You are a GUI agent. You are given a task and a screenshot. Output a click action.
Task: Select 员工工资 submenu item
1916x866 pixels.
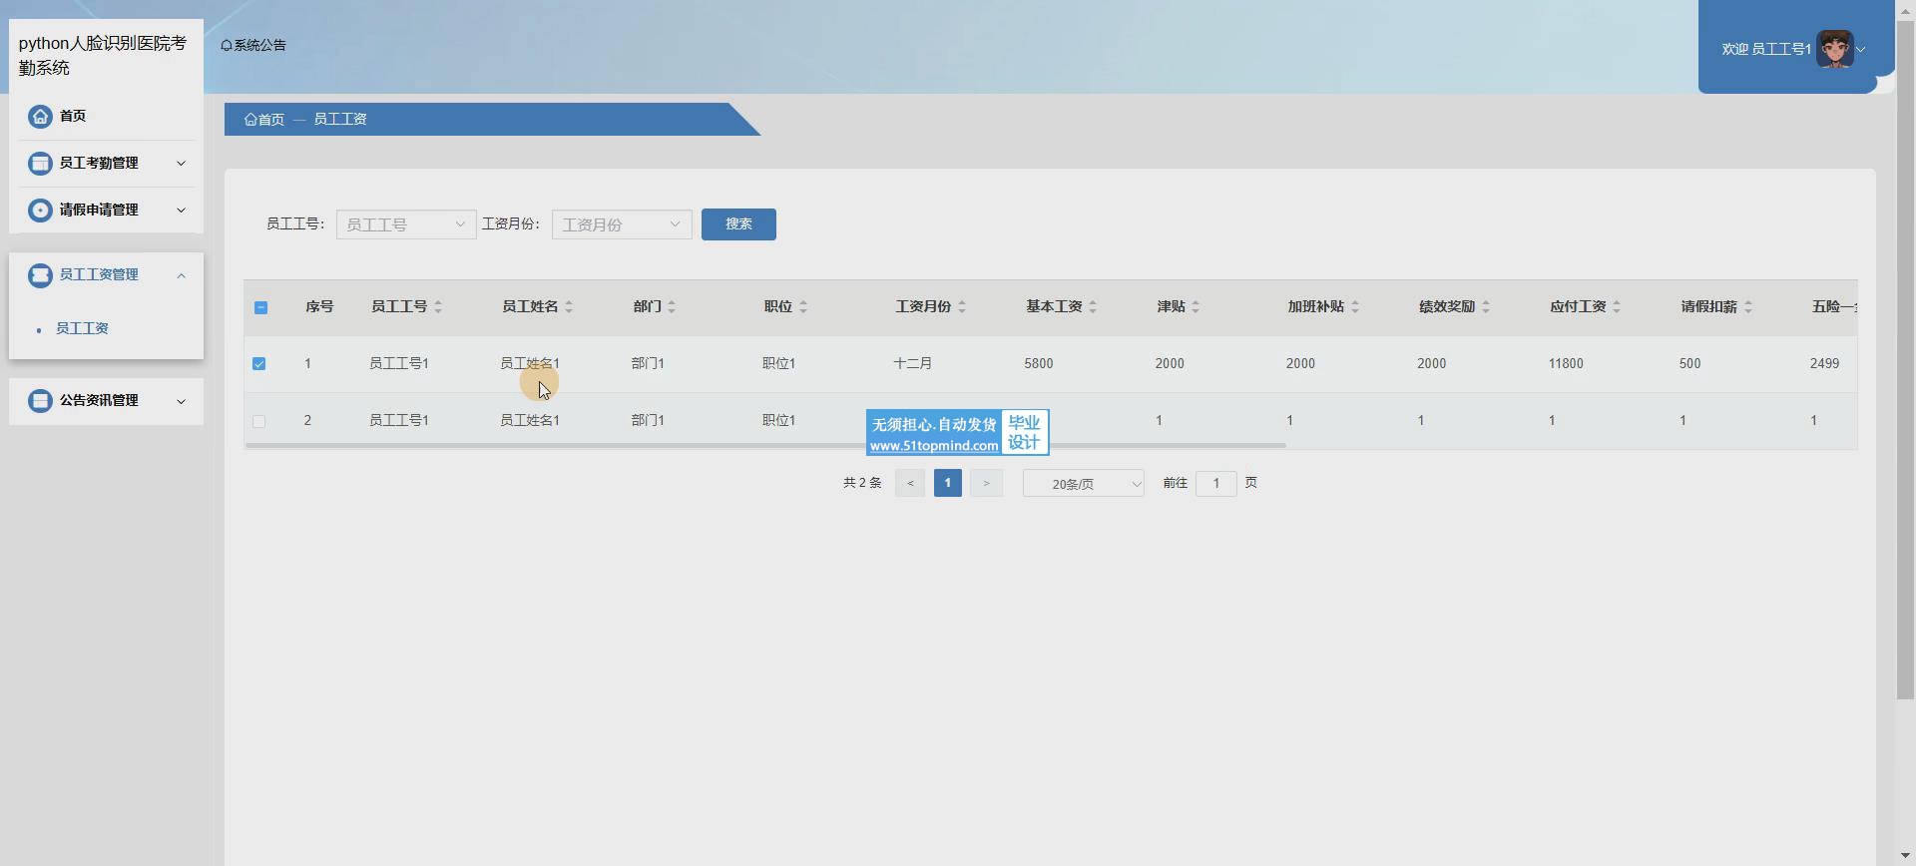pyautogui.click(x=82, y=328)
